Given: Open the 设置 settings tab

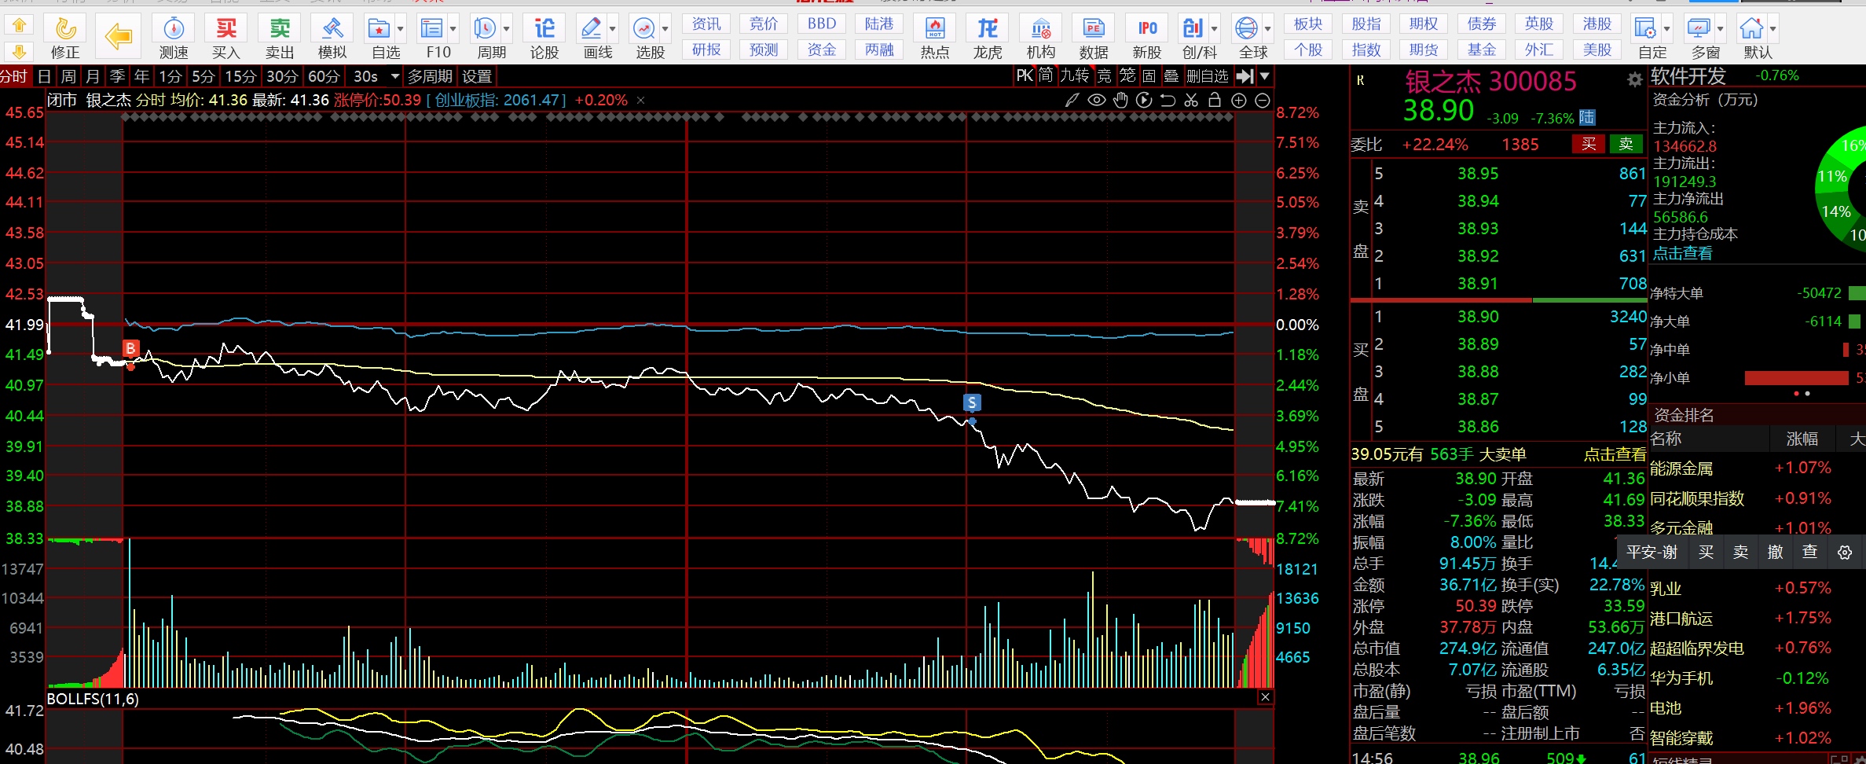Looking at the screenshot, I should [477, 76].
